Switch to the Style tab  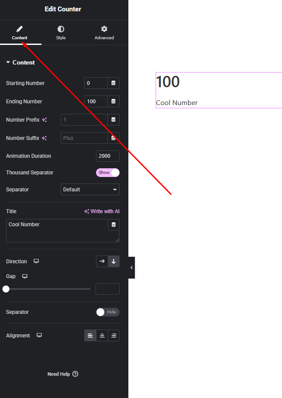61,33
